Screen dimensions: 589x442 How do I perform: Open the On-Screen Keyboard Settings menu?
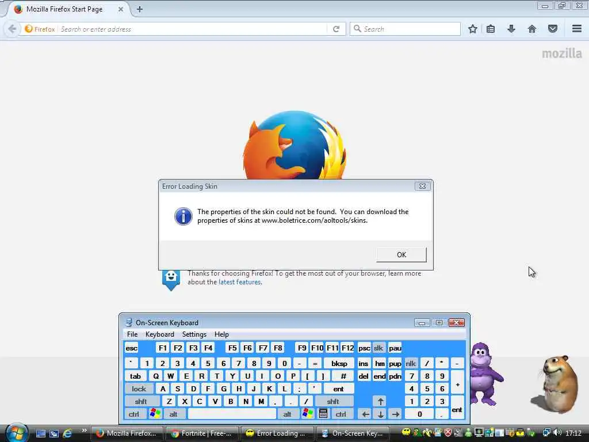(194, 334)
